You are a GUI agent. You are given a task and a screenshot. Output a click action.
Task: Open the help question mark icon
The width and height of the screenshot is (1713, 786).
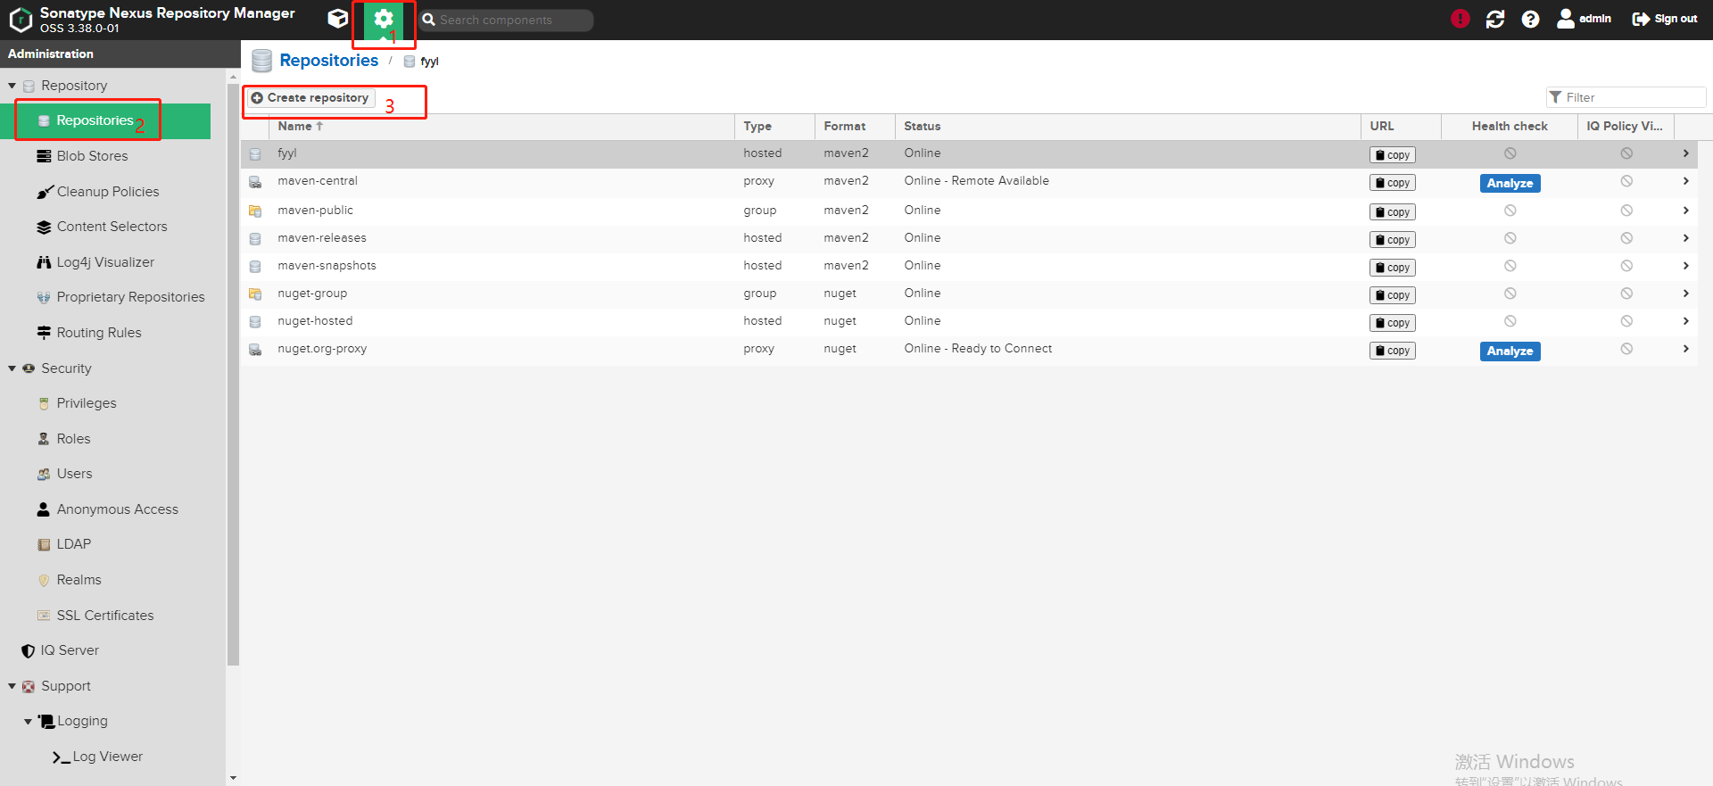click(1530, 19)
